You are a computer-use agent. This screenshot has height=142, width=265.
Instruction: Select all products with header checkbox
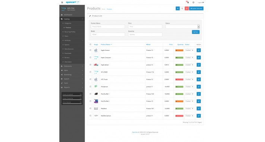(90, 44)
